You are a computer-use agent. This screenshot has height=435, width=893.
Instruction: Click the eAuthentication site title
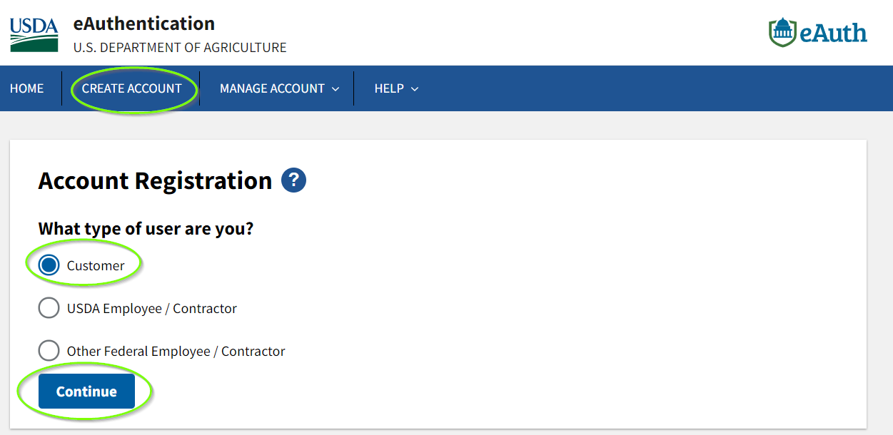click(x=143, y=24)
